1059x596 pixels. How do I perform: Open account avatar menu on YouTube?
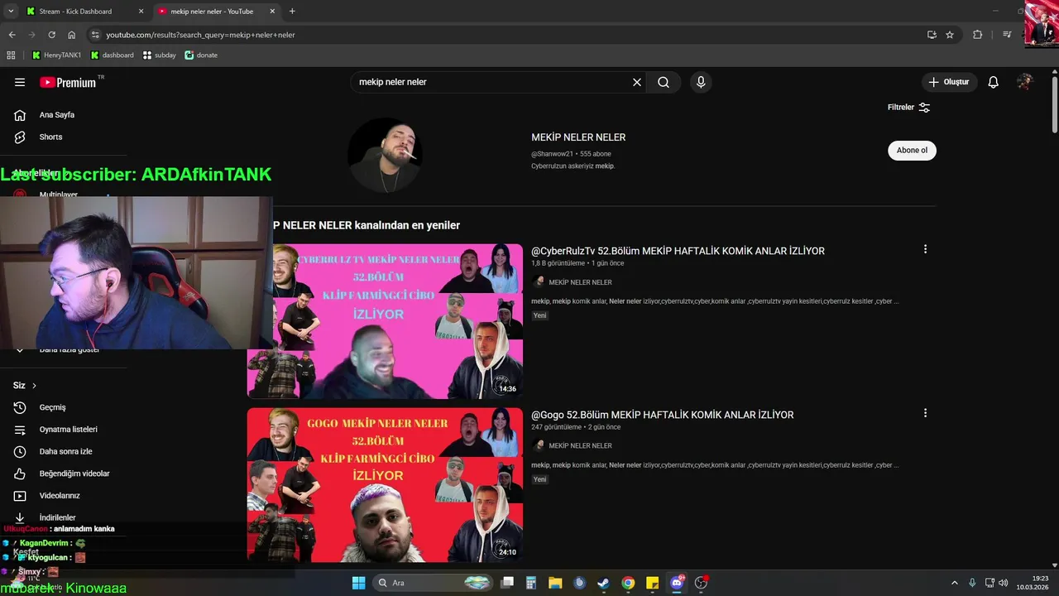pos(1025,82)
